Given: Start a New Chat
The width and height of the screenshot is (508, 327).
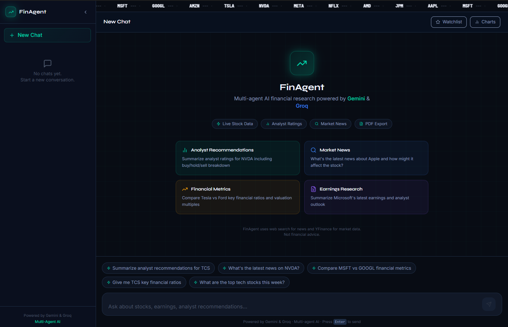Looking at the screenshot, I should coord(47,35).
